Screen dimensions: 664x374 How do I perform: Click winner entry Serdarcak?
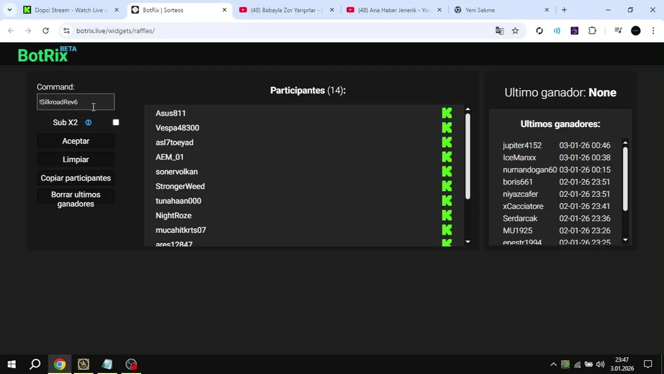556,218
